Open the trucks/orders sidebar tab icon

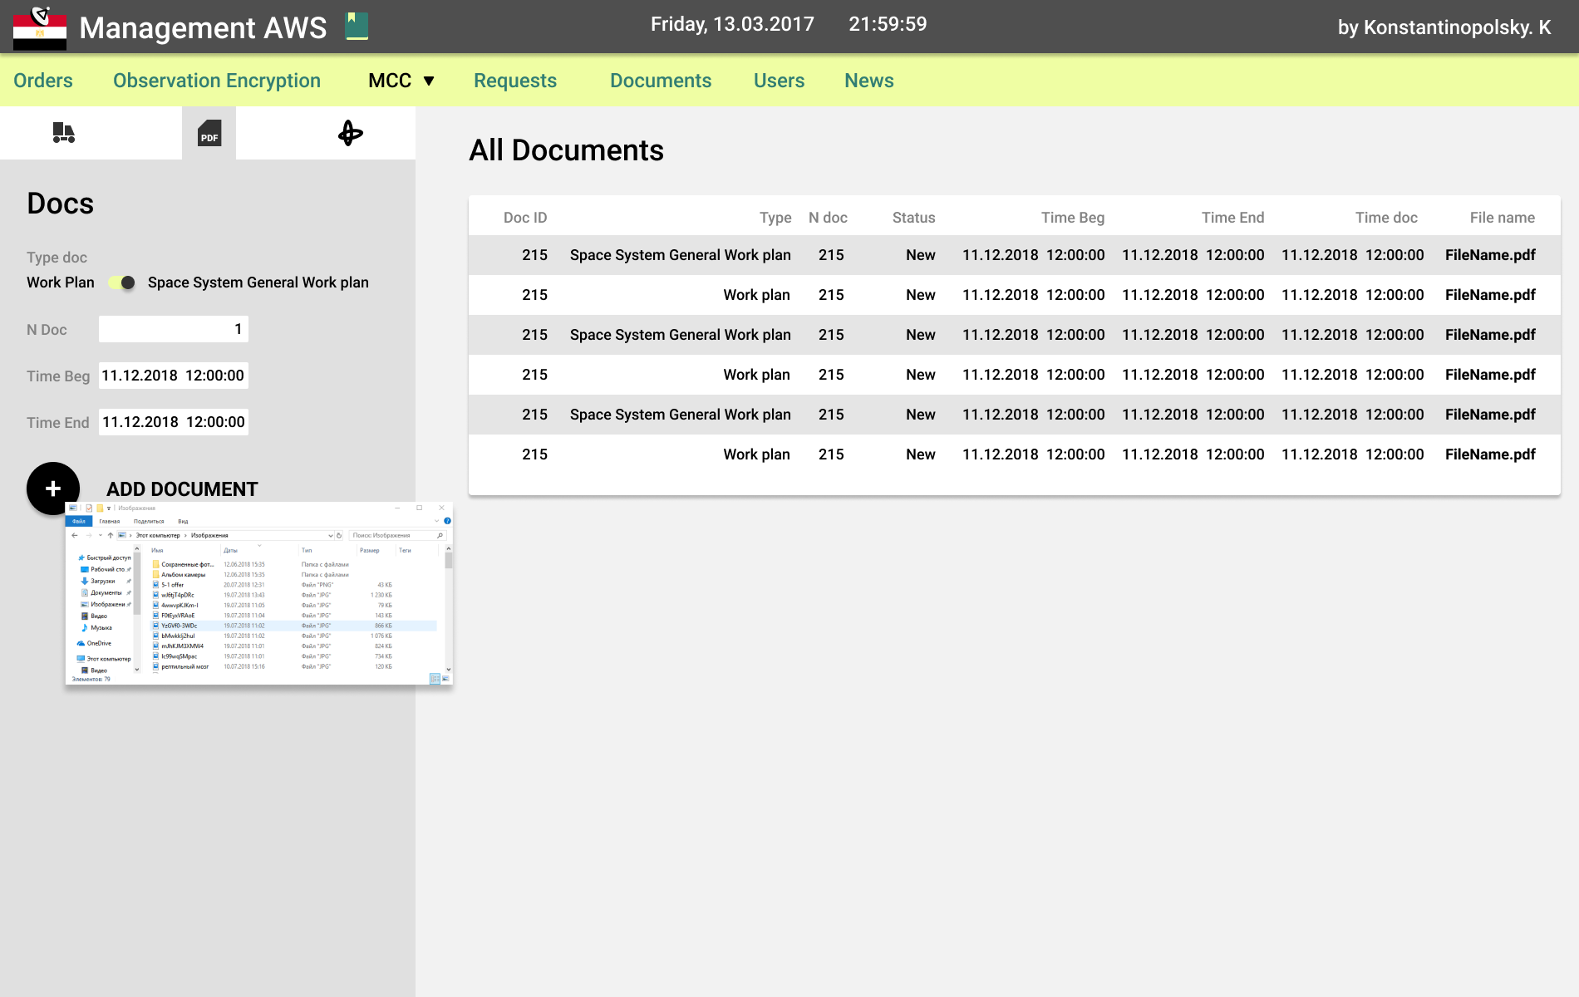tap(64, 133)
